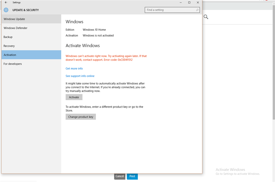Click the 'Windows is not activated' status

(98, 36)
